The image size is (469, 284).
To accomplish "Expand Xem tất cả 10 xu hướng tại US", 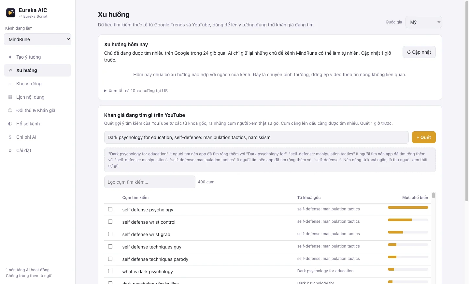I will coord(136,91).
